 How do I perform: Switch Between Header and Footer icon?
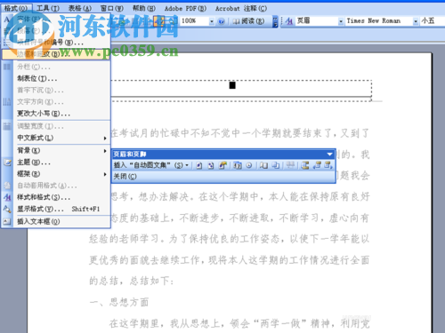[304, 165]
